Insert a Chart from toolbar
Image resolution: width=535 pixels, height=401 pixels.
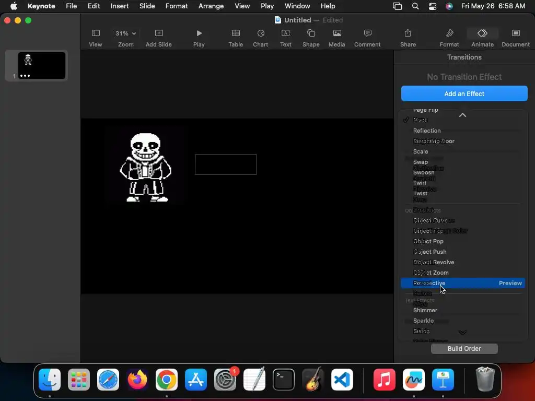(x=261, y=38)
